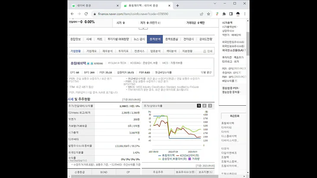Select the 지분현황 sub-tab
The width and height of the screenshot is (317, 178).
coord(187,51)
